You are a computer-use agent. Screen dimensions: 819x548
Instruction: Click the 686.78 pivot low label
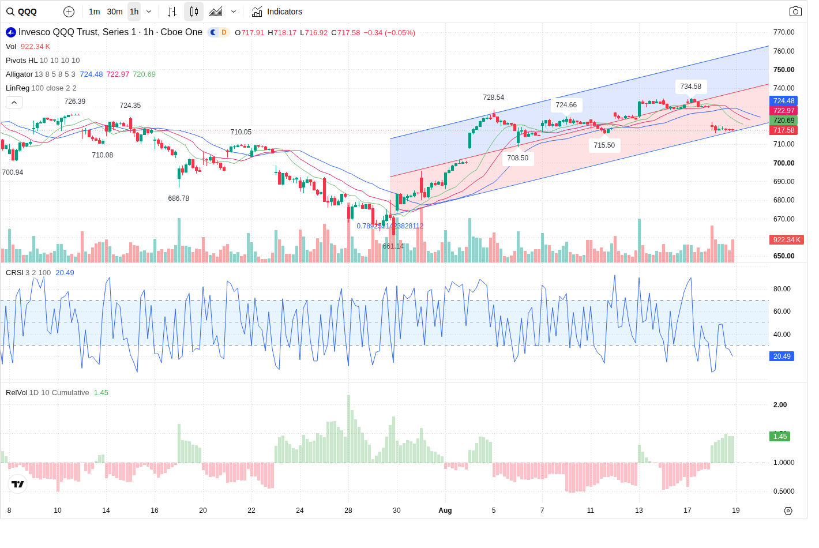pos(179,198)
